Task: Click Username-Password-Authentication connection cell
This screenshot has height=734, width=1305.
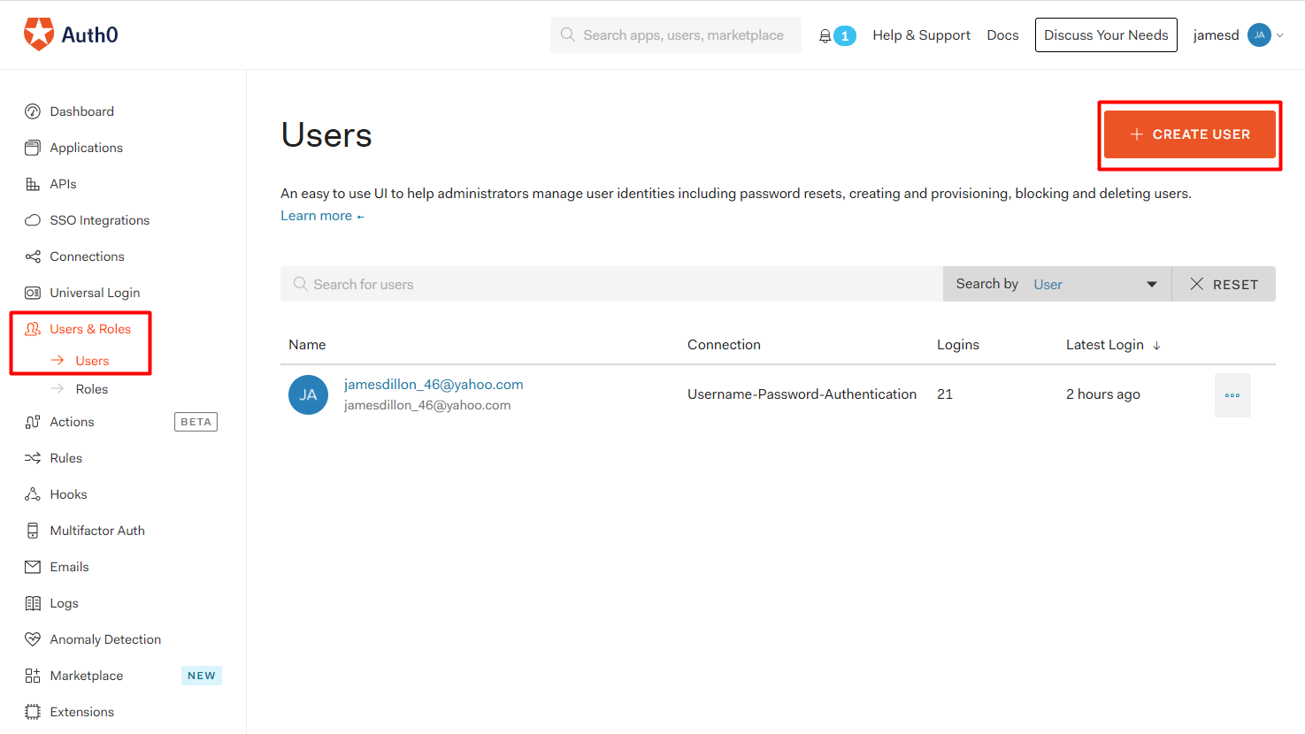Action: click(802, 394)
